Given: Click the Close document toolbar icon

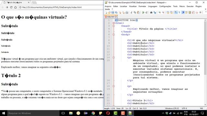Looking at the screenshot, I should pos(120,13).
